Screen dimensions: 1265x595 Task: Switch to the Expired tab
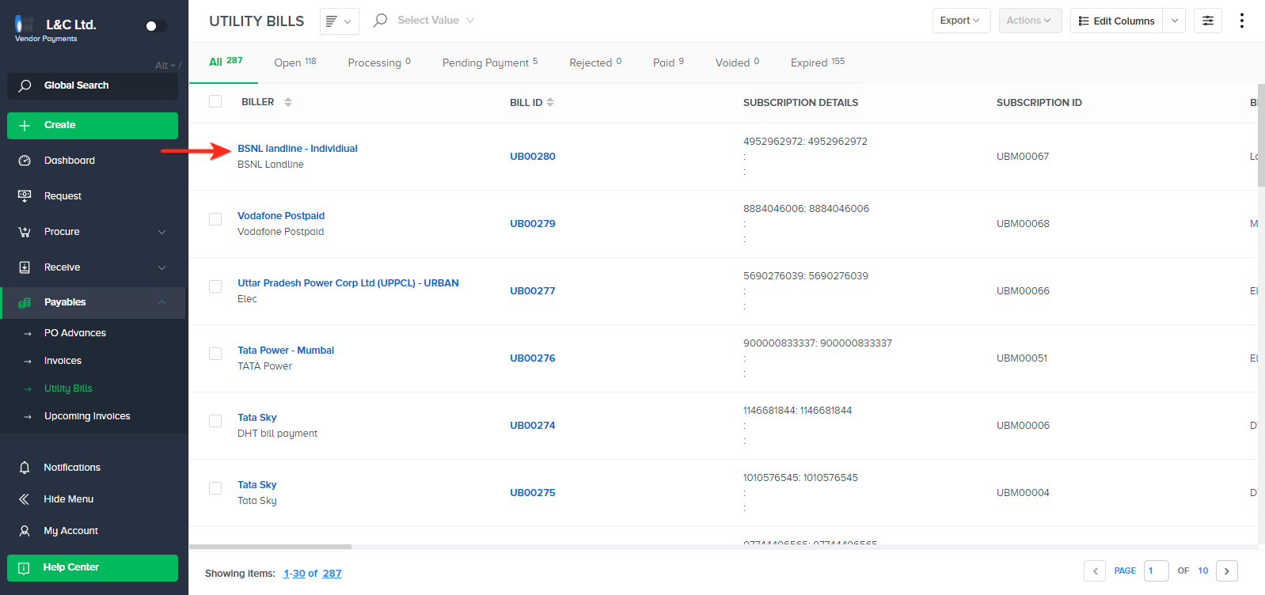818,63
